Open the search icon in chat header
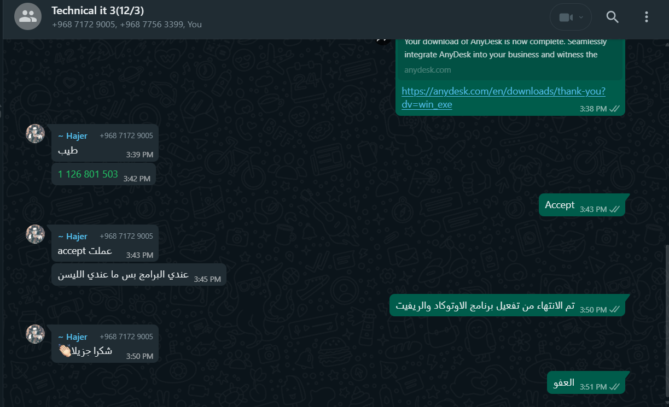 (612, 17)
